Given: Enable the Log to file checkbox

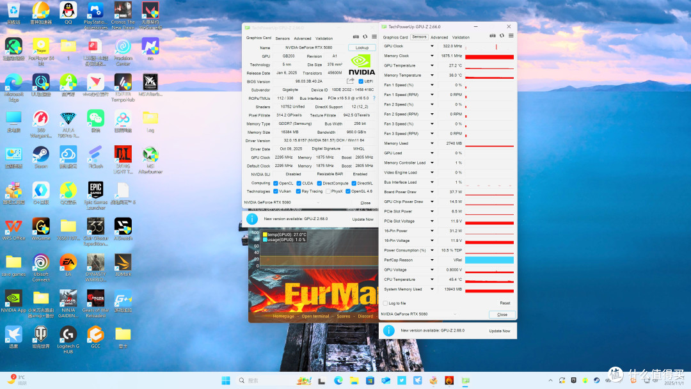Looking at the screenshot, I should 386,303.
